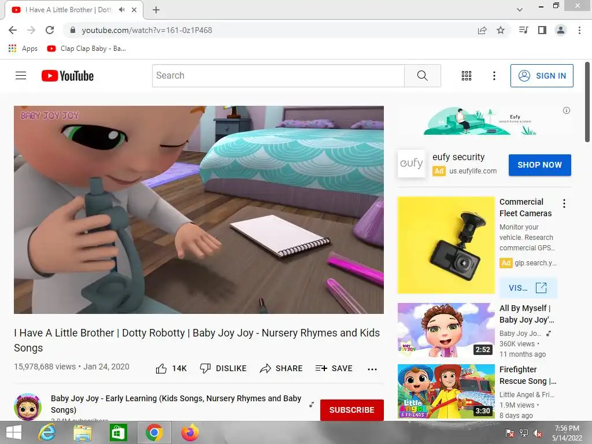Open a new browser tab
The image size is (592, 444).
[156, 10]
